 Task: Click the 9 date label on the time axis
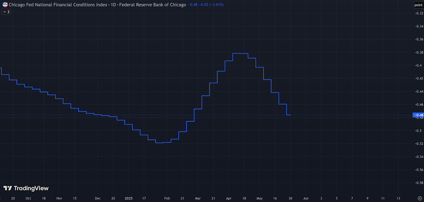[368, 198]
